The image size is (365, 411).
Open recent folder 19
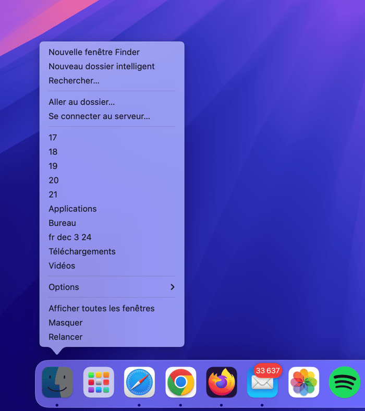click(112, 166)
